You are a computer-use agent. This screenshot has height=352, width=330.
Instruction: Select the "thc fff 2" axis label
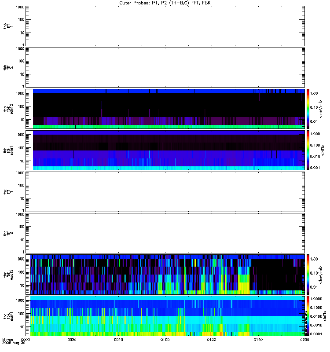point(8,233)
